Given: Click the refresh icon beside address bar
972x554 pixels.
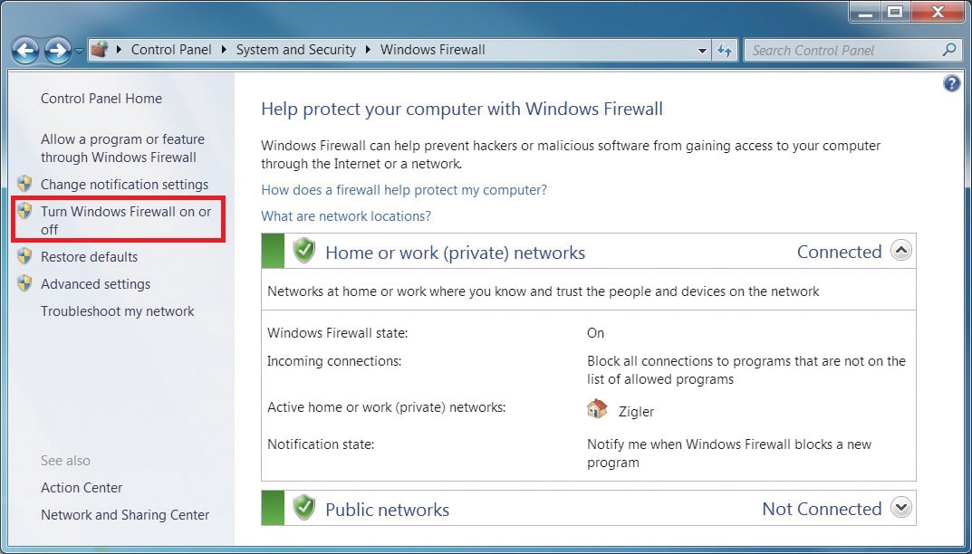Looking at the screenshot, I should pos(725,50).
